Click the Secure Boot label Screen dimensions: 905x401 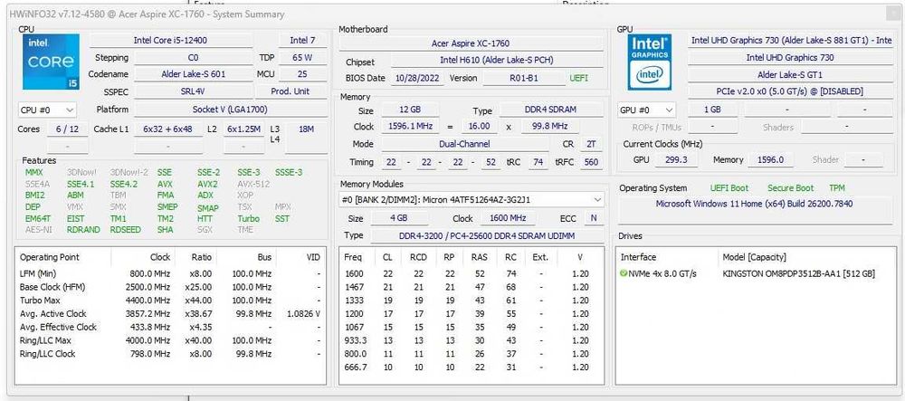[x=790, y=188]
